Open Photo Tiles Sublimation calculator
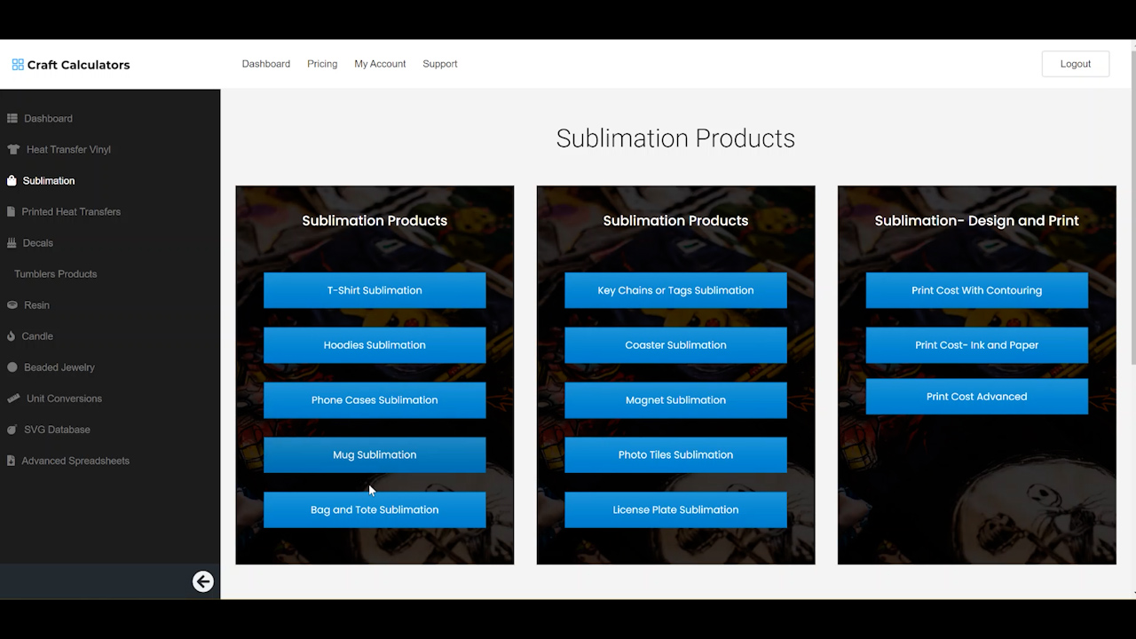 coord(675,455)
